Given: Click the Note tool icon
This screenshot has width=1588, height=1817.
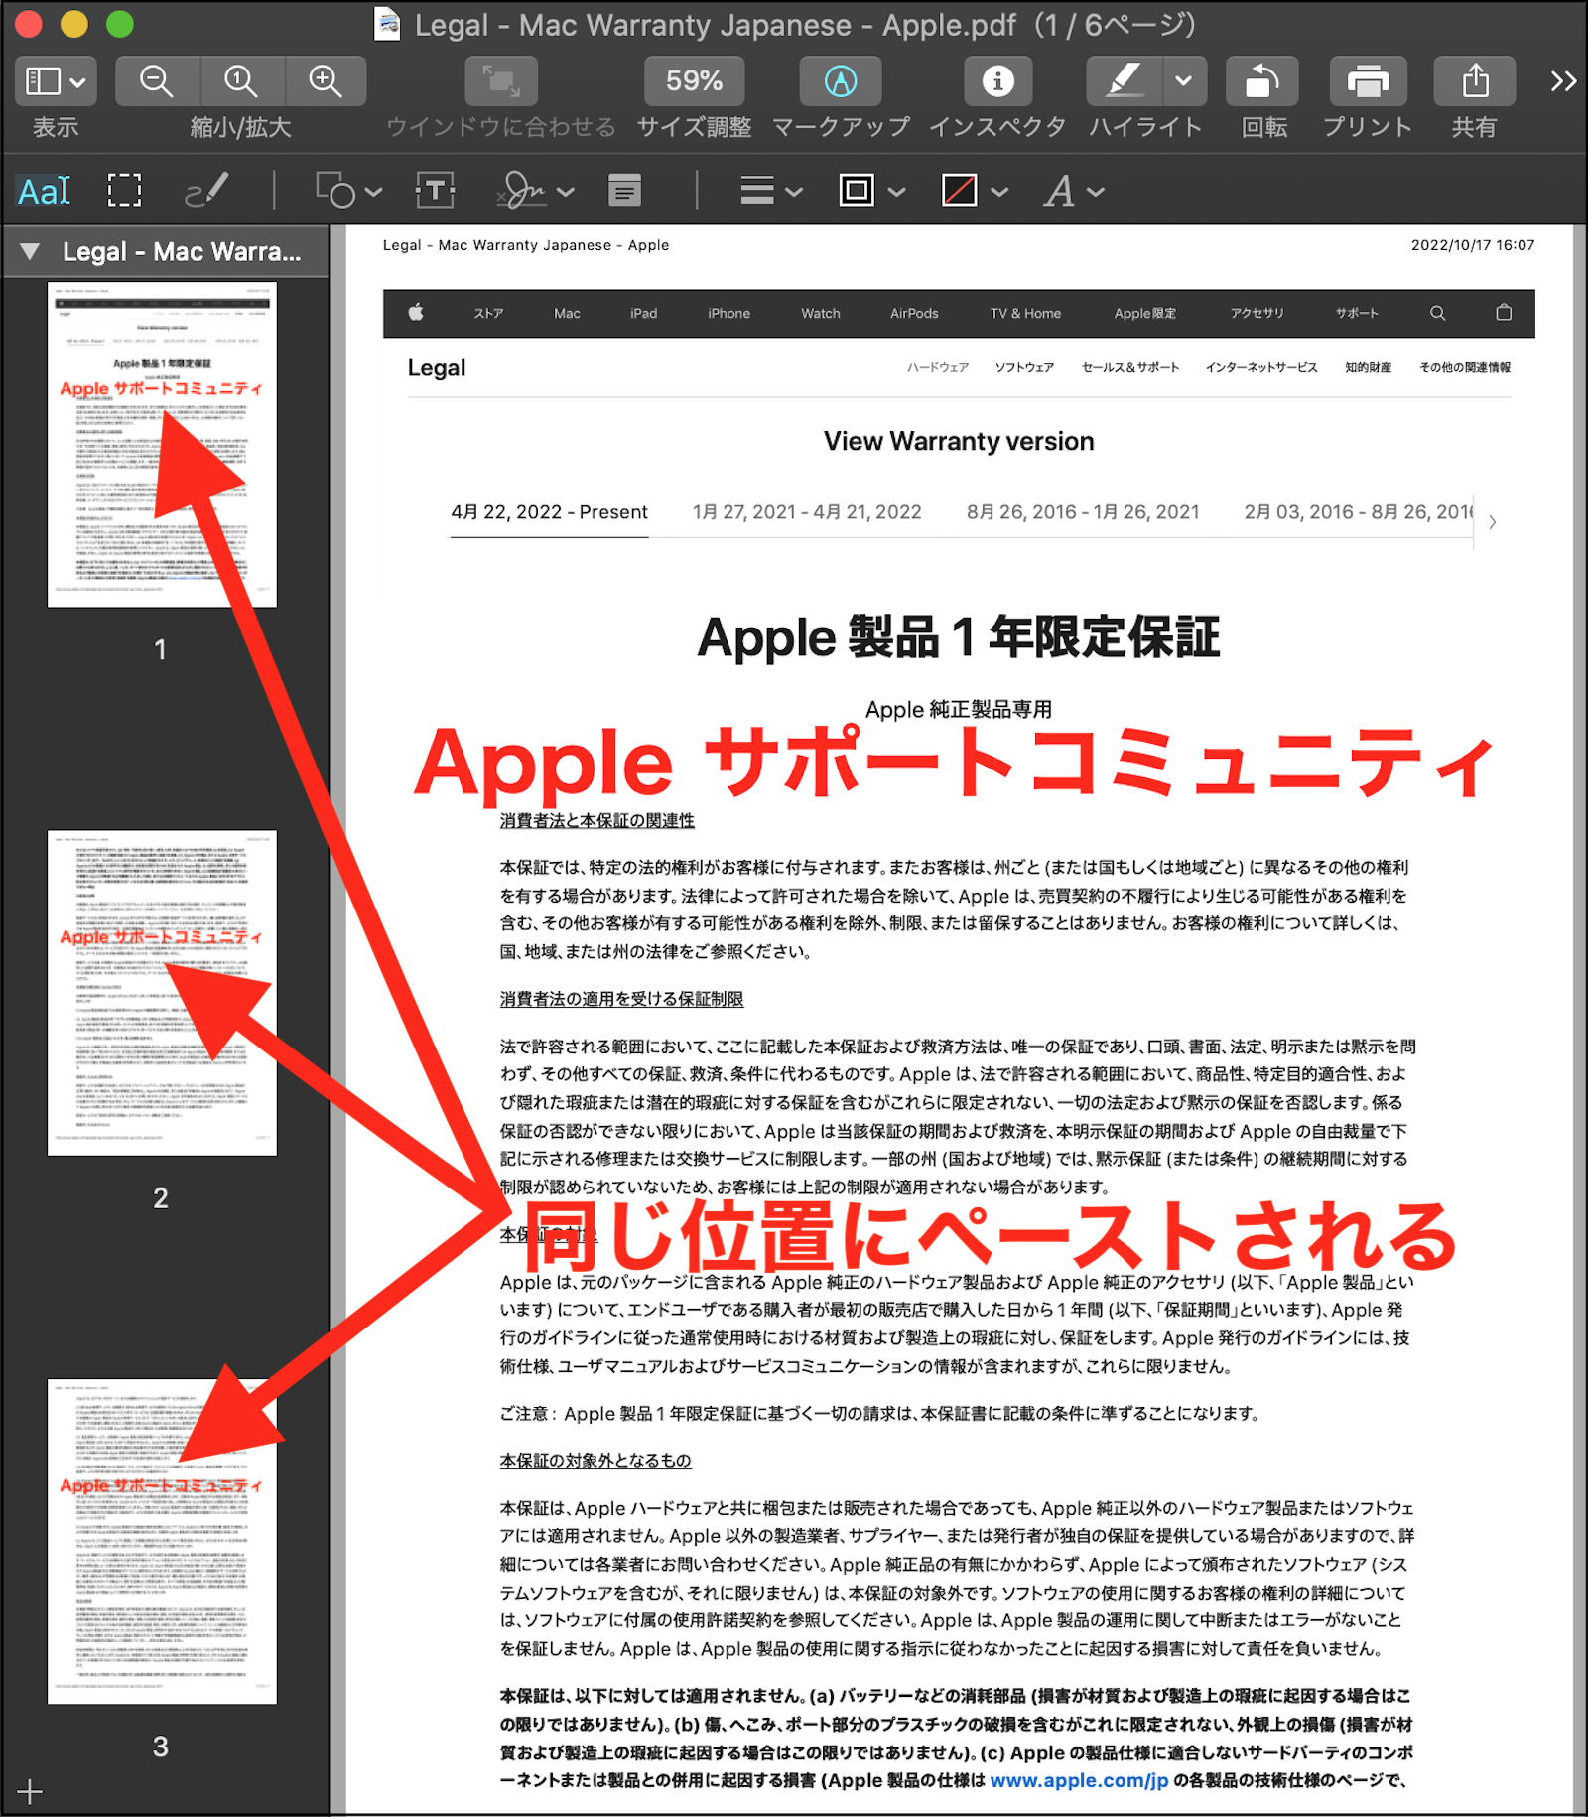Looking at the screenshot, I should click(x=624, y=190).
